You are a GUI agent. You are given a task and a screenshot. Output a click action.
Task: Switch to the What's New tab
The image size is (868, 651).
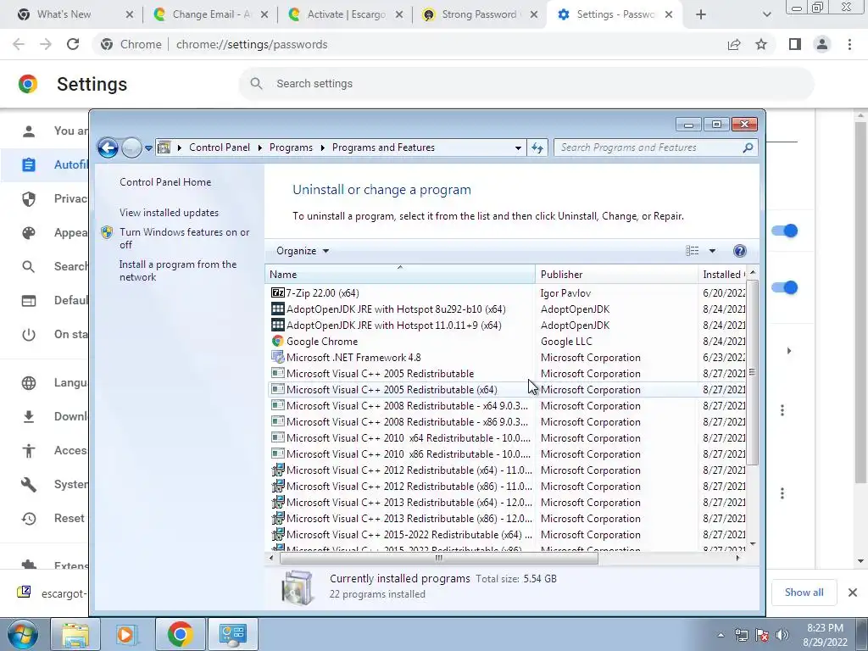75,14
